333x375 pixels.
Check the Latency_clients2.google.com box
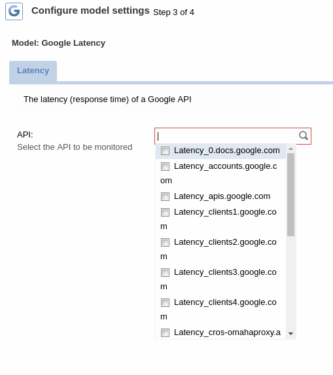[165, 243]
